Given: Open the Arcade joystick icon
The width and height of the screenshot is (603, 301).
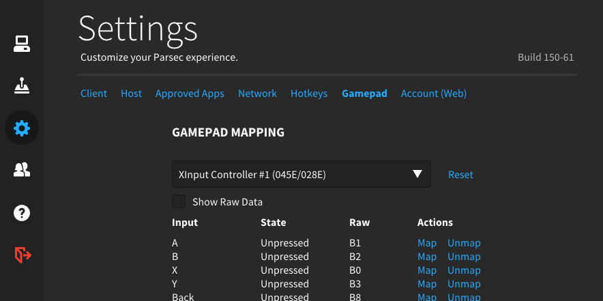Looking at the screenshot, I should [x=22, y=86].
